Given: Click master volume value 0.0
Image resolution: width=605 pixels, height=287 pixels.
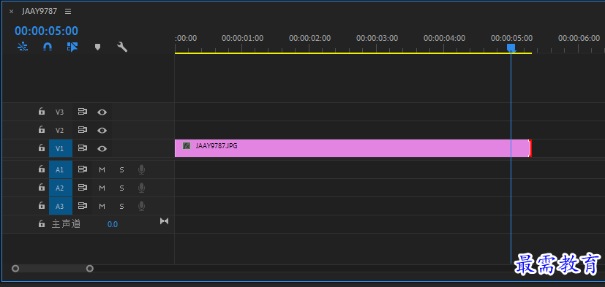Looking at the screenshot, I should (112, 224).
